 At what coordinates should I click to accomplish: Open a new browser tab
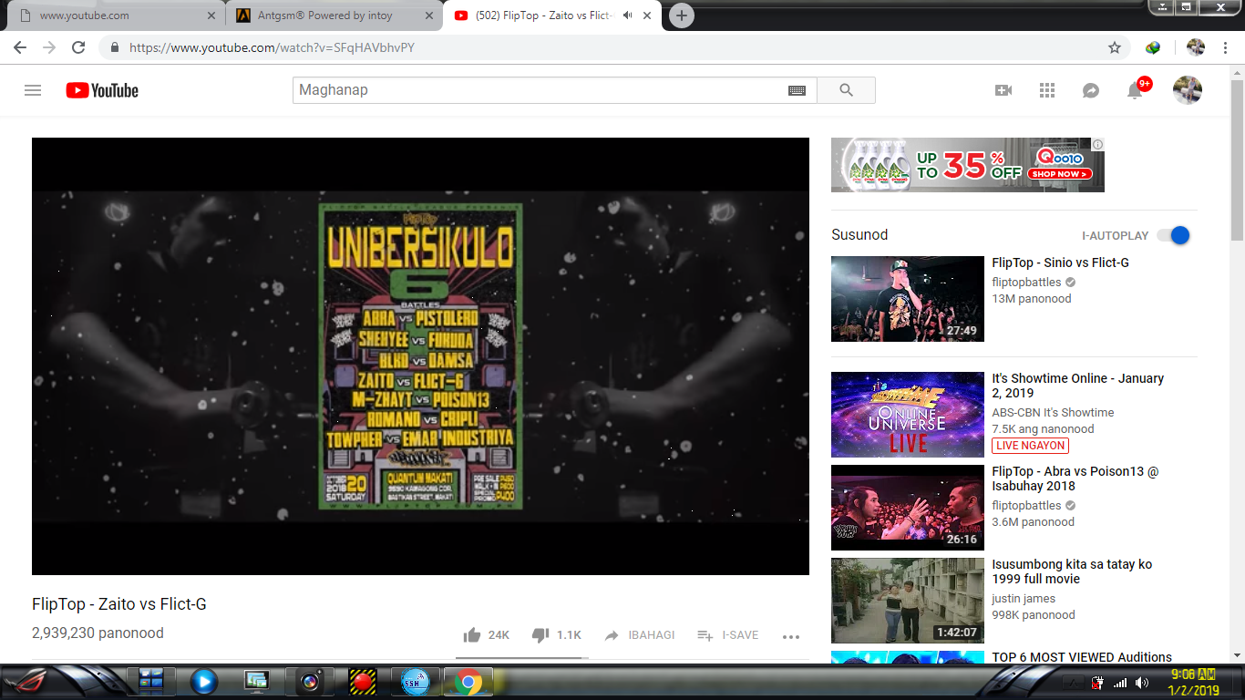tap(681, 15)
